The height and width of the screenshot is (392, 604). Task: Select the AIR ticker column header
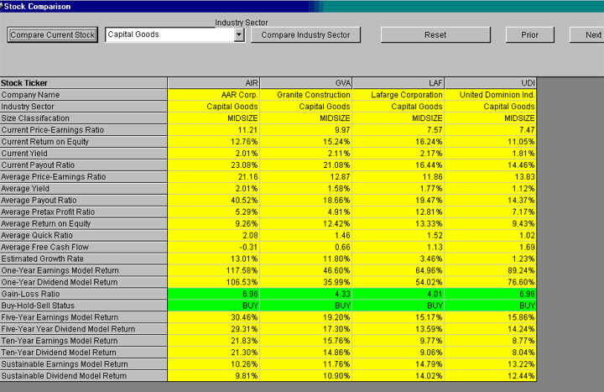[x=214, y=83]
